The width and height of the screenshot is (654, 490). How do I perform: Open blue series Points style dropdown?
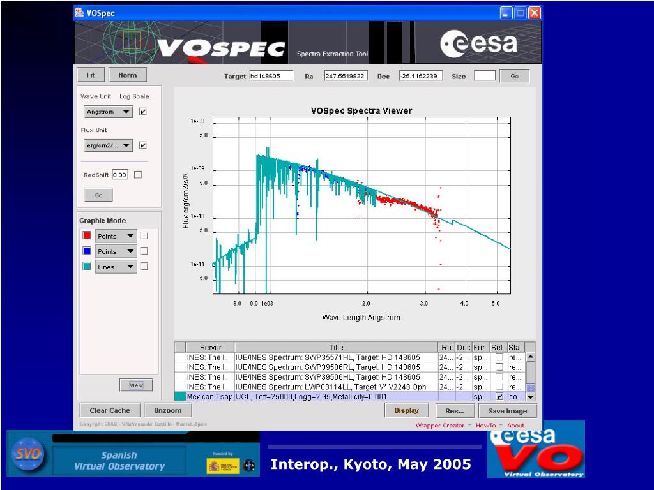116,251
